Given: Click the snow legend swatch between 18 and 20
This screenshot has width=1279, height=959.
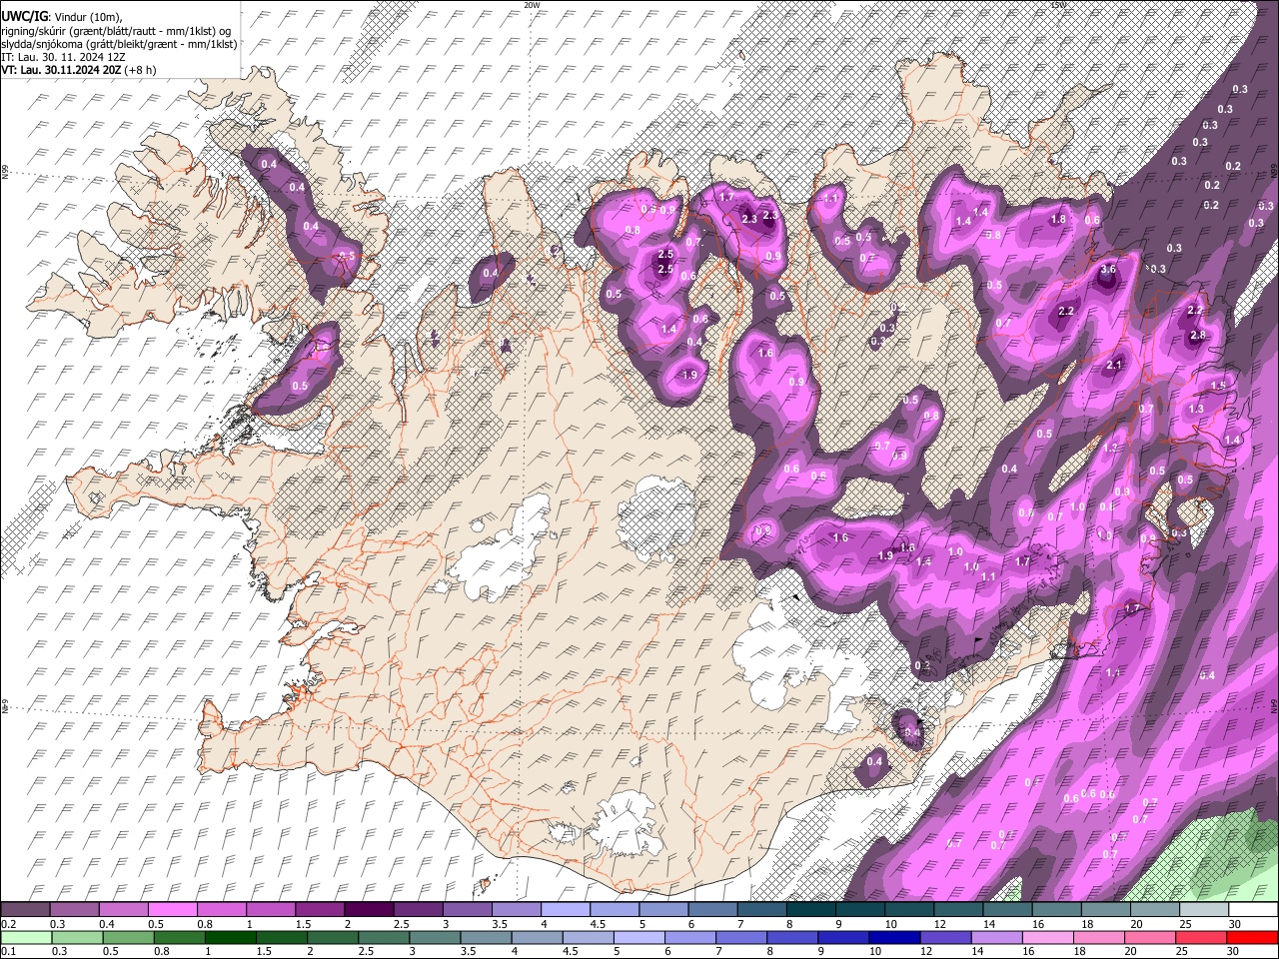Looking at the screenshot, I should coord(1105,910).
